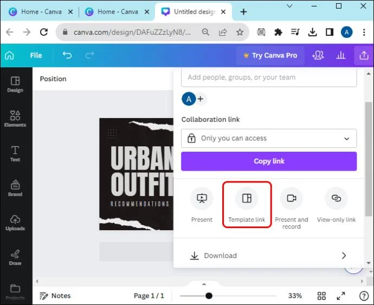Viewport: 374px width, 305px height.
Task: Enter fullscreen with the expand arrows icon
Action: point(341,296)
